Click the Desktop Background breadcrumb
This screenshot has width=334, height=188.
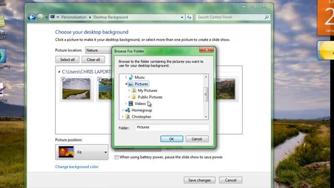point(111,17)
